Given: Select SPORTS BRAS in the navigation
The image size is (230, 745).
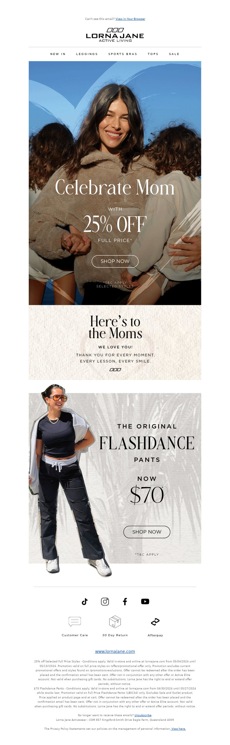Looking at the screenshot, I should pos(123,54).
